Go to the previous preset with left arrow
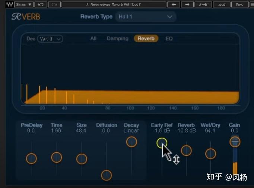Screen dimensions: 254x188 point(174,4)
